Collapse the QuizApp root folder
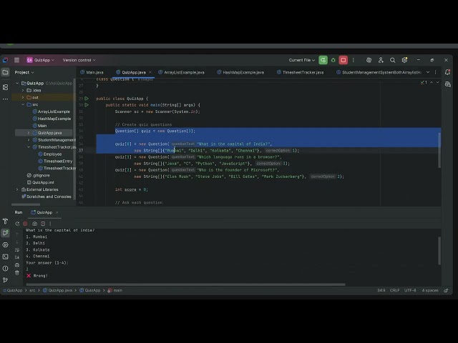This screenshot has height=343, width=458. 17,83
